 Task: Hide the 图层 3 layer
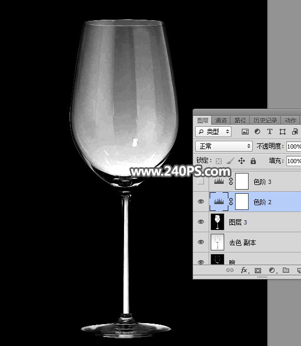coord(201,222)
